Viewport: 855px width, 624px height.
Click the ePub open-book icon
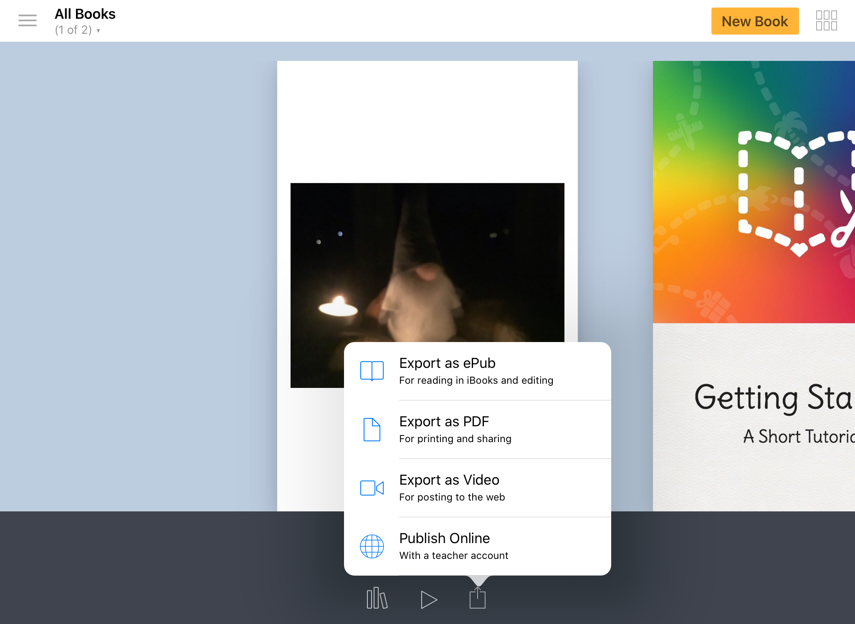372,371
